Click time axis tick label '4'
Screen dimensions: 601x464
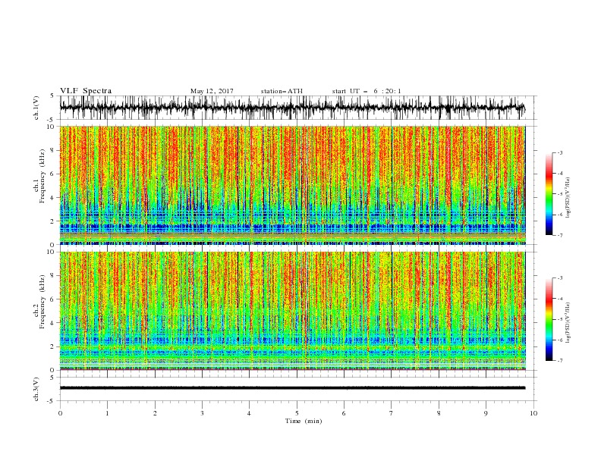249,413
